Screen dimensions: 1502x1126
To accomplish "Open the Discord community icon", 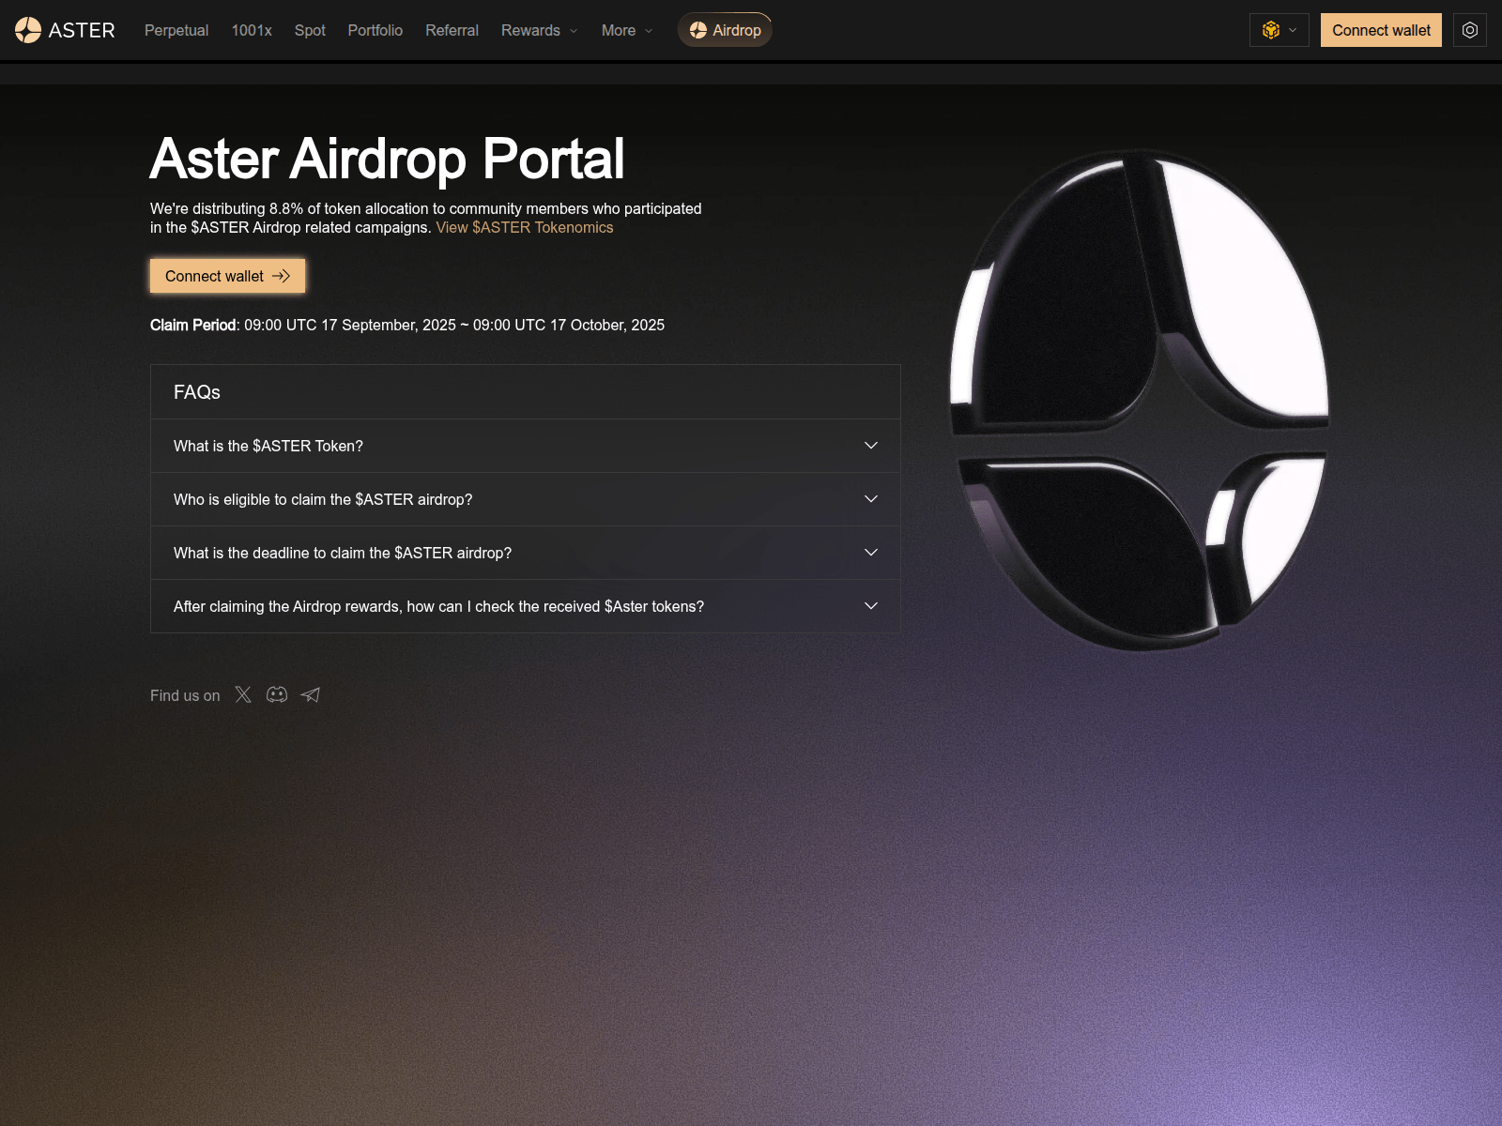I will (277, 694).
